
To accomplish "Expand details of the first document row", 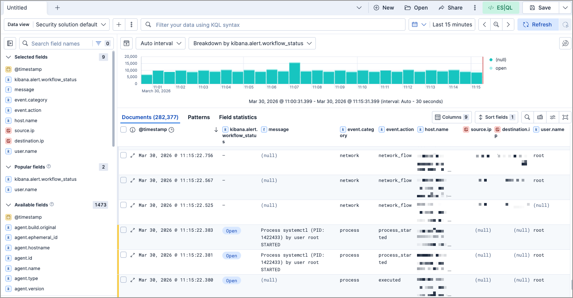I will (133, 155).
